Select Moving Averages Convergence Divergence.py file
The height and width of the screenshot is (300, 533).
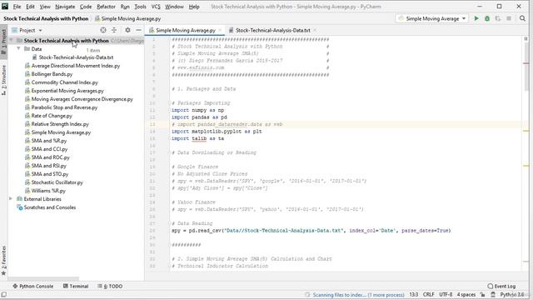click(82, 99)
